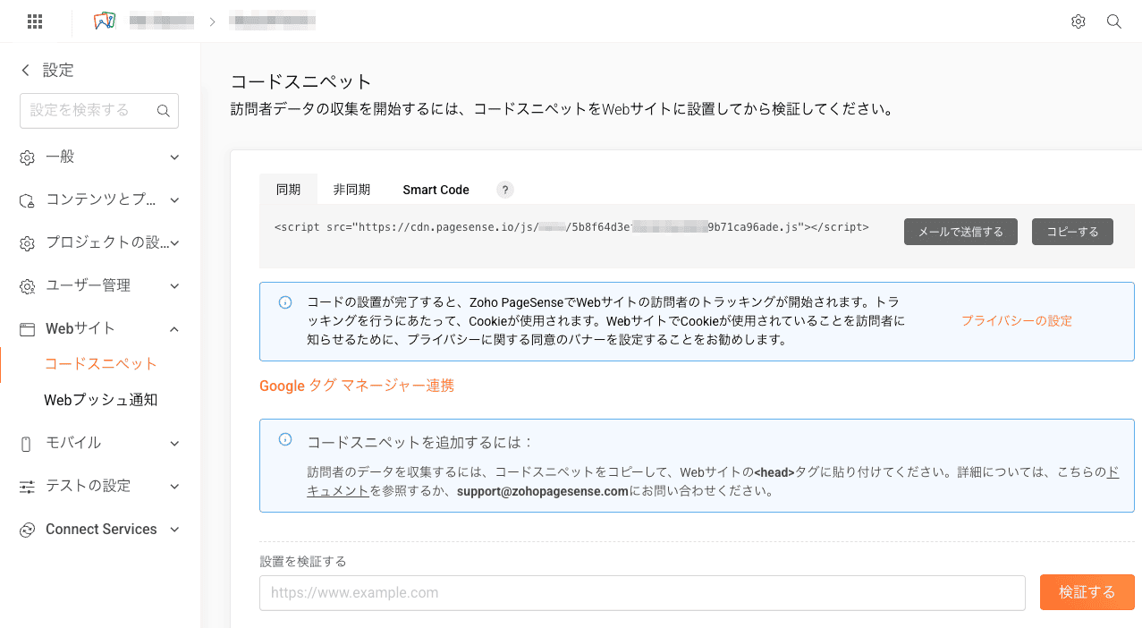The width and height of the screenshot is (1142, 628).
Task: Click the 設置を検証する URL input field
Action: click(641, 592)
